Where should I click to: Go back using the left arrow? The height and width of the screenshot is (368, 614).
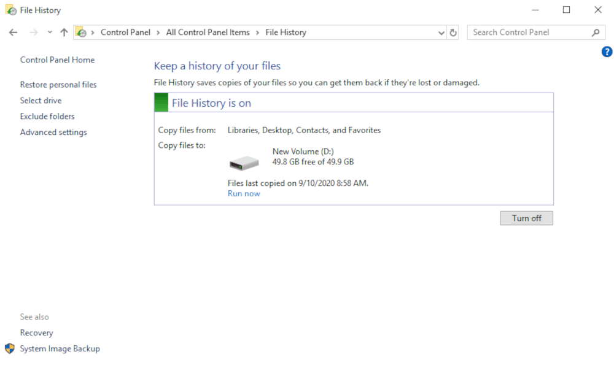(14, 33)
